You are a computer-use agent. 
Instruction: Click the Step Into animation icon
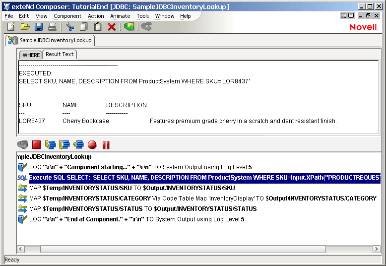[x=51, y=145]
